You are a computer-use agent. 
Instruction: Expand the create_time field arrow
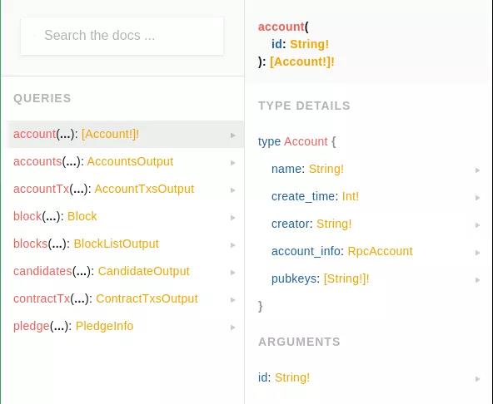(478, 198)
